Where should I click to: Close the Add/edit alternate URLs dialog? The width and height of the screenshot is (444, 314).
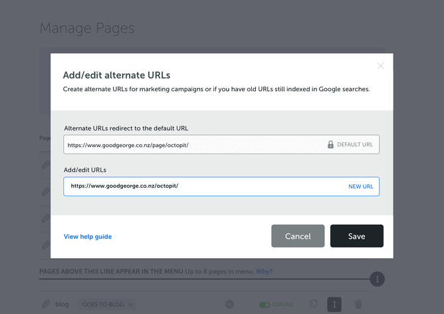(380, 66)
